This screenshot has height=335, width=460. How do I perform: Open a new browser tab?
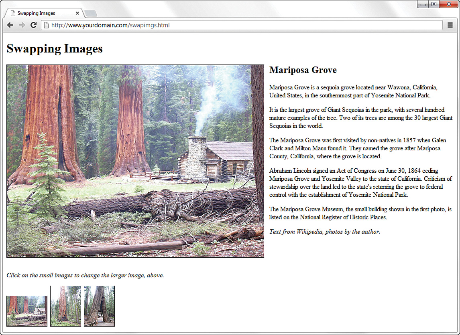(91, 13)
